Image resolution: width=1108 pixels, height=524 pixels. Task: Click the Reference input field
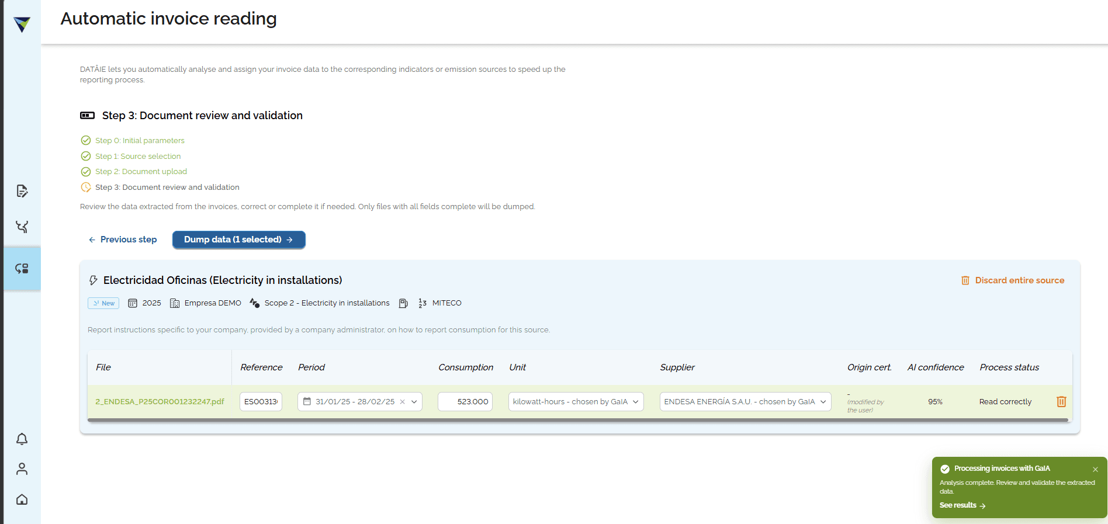[261, 402]
